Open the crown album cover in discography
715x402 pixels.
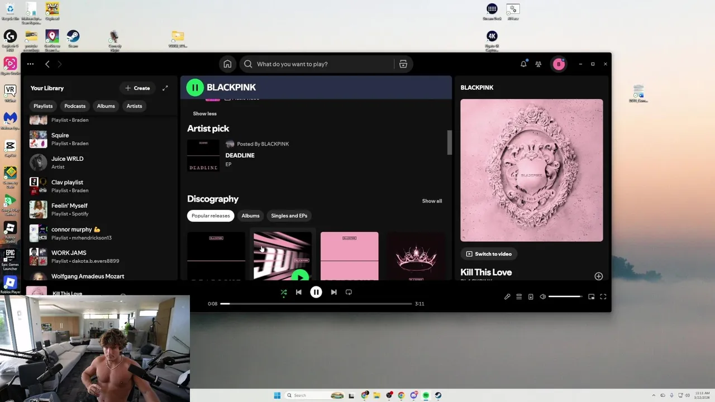pyautogui.click(x=416, y=256)
